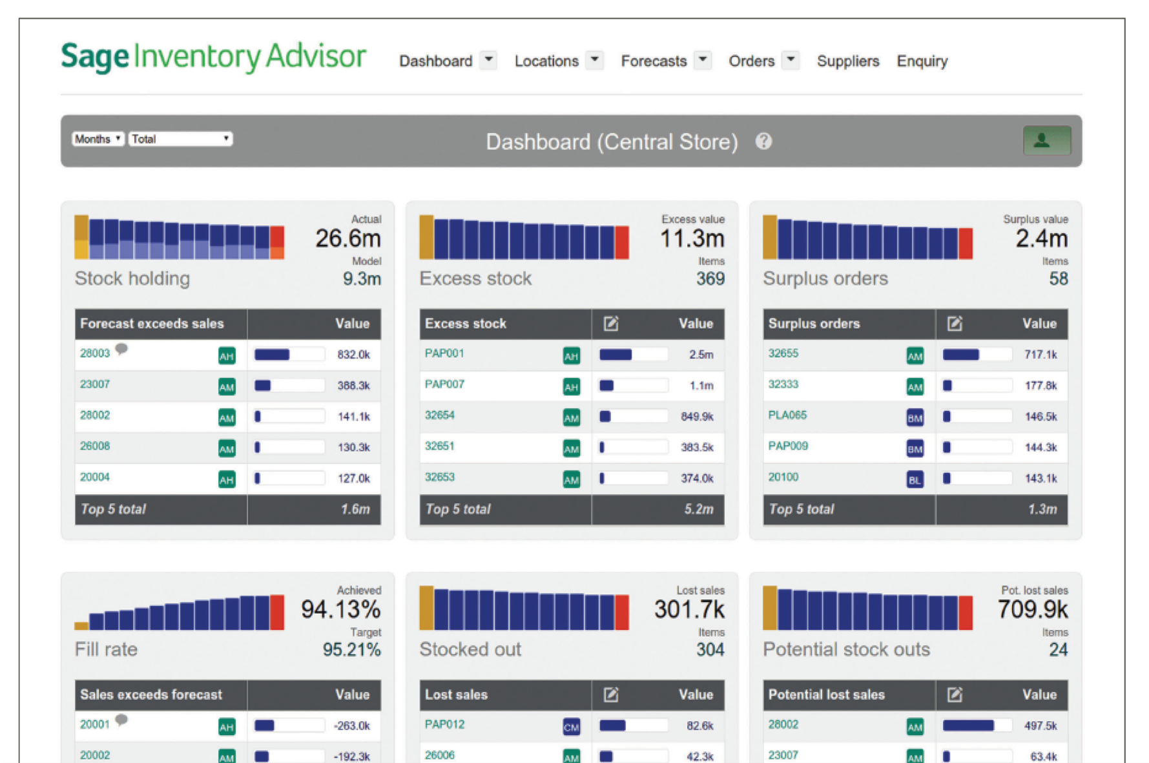This screenshot has height=763, width=1149.
Task: Click edit icon in Lost sales header
Action: pos(610,695)
